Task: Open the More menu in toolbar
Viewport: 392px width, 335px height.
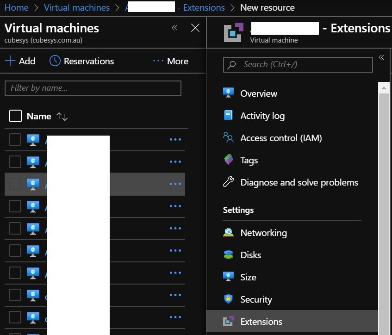Action: (x=171, y=61)
